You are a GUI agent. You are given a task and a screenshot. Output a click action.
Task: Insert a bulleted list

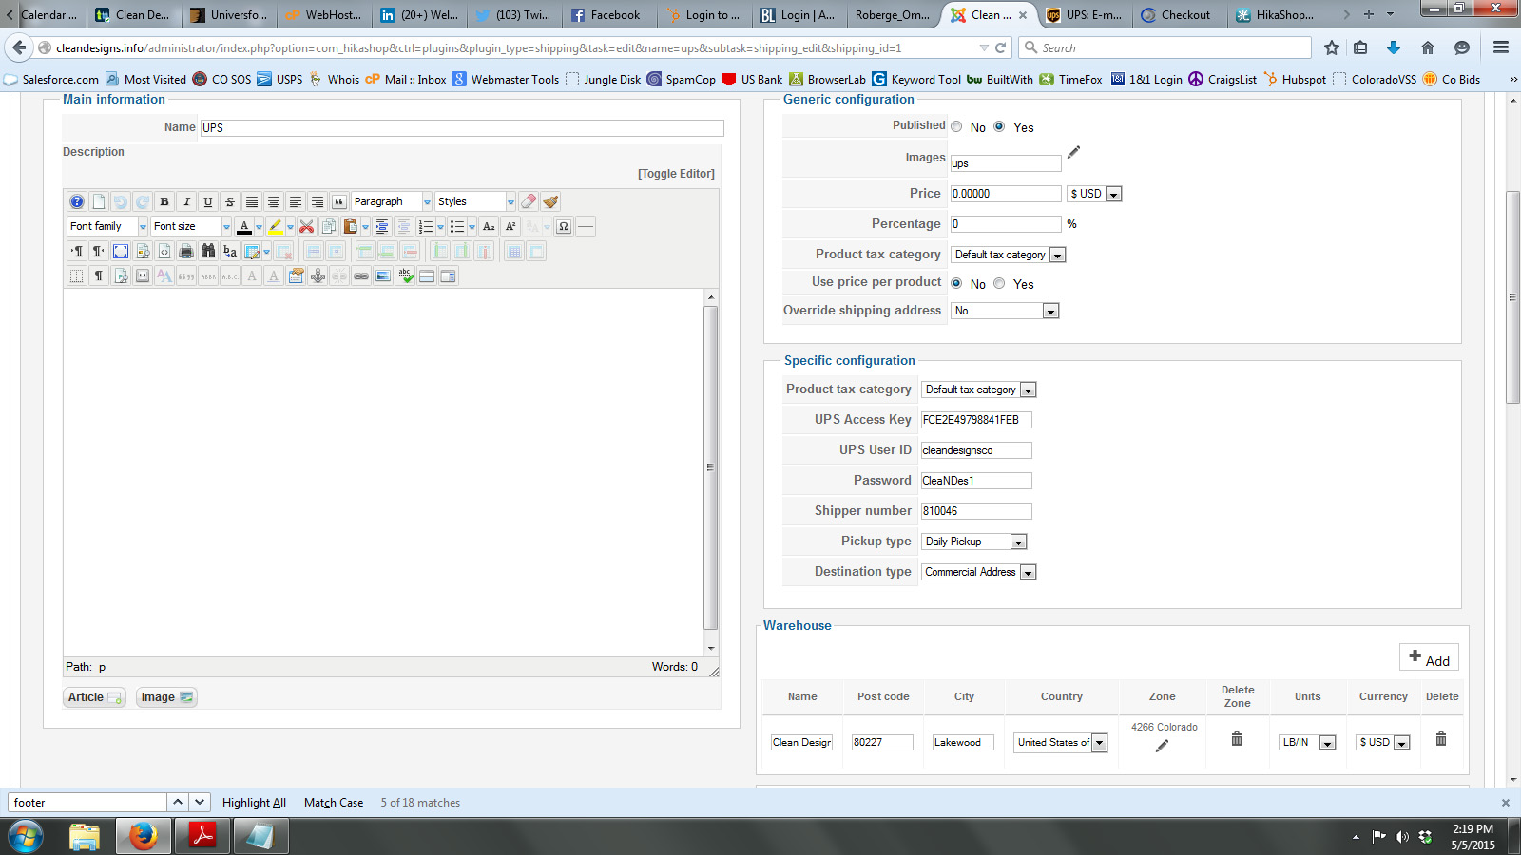pos(457,226)
